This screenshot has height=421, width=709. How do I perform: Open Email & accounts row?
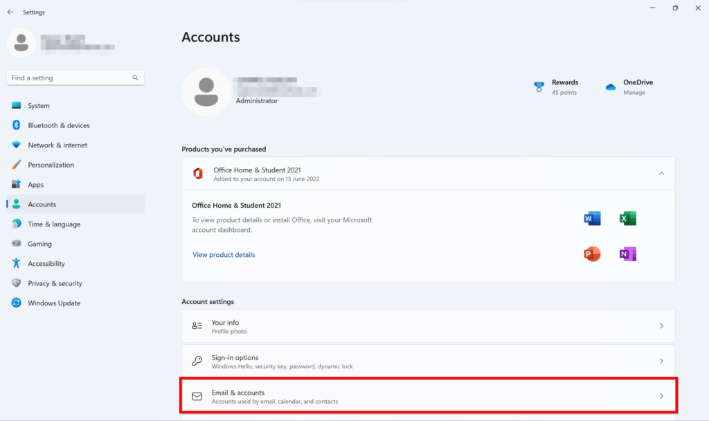[428, 397]
